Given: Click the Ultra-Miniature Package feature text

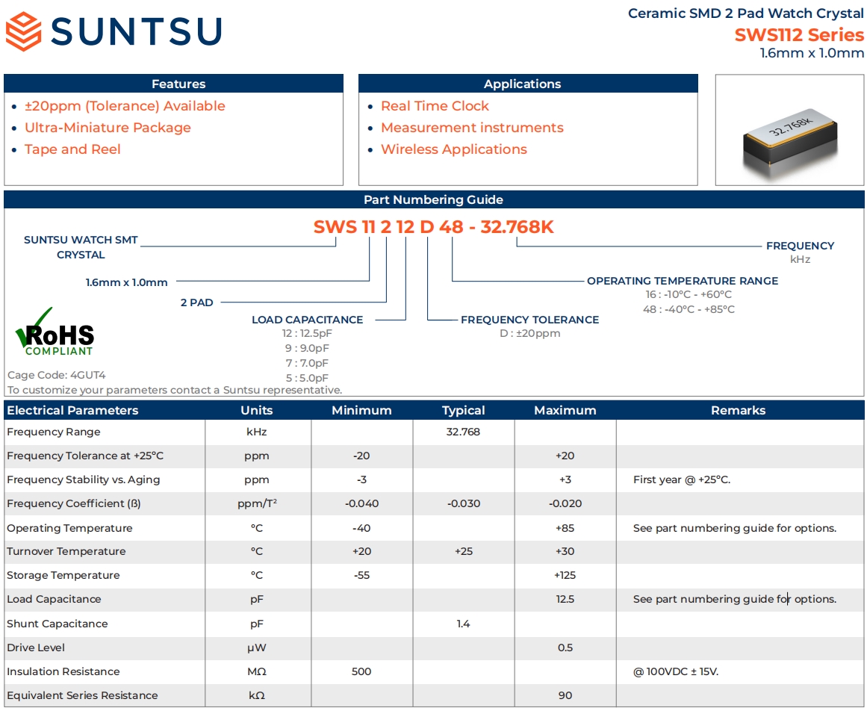Looking at the screenshot, I should [x=108, y=128].
